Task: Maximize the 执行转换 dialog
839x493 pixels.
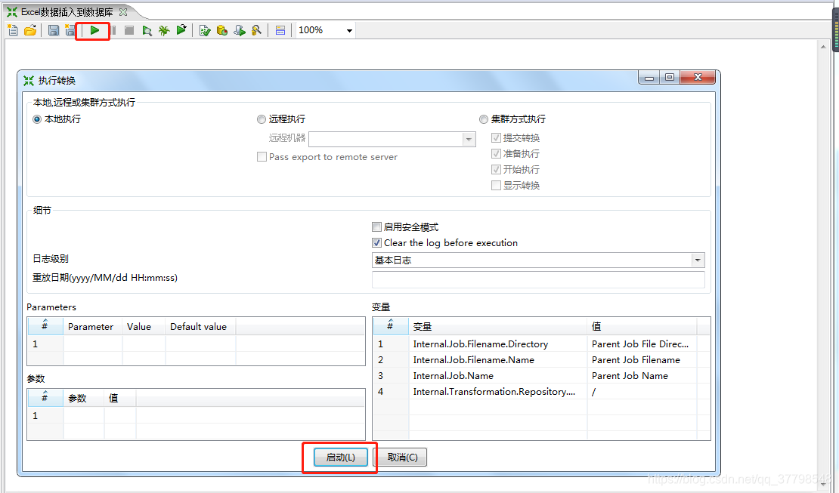Action: coord(670,78)
